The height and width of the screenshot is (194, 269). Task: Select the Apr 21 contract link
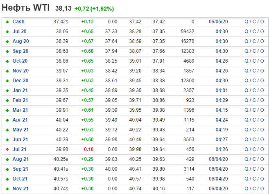[20, 120]
